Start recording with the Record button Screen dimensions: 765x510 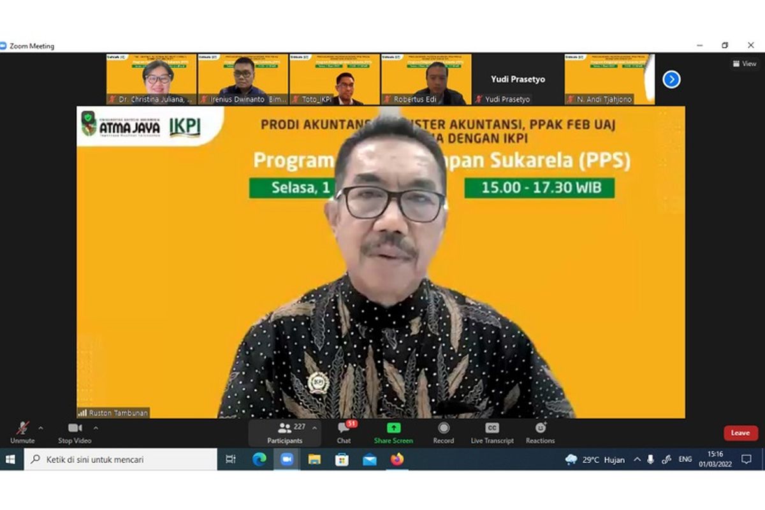tap(444, 432)
